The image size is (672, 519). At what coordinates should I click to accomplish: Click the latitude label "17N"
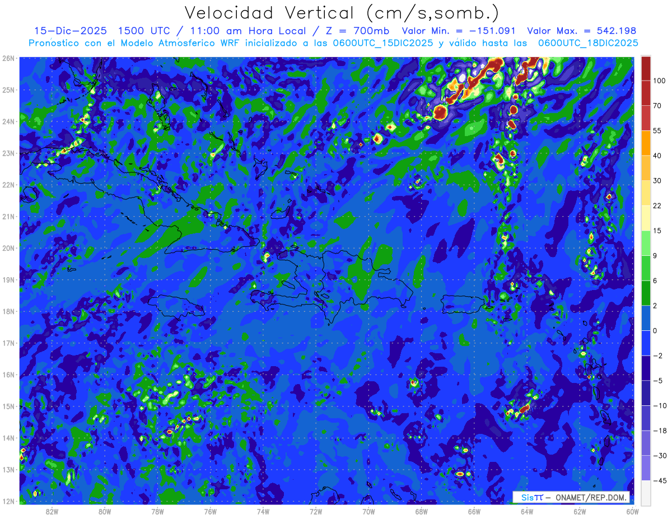(8, 343)
